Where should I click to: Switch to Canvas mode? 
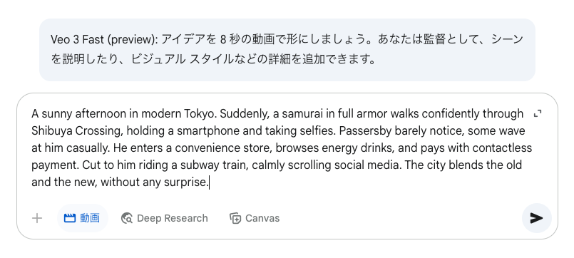[x=255, y=219]
